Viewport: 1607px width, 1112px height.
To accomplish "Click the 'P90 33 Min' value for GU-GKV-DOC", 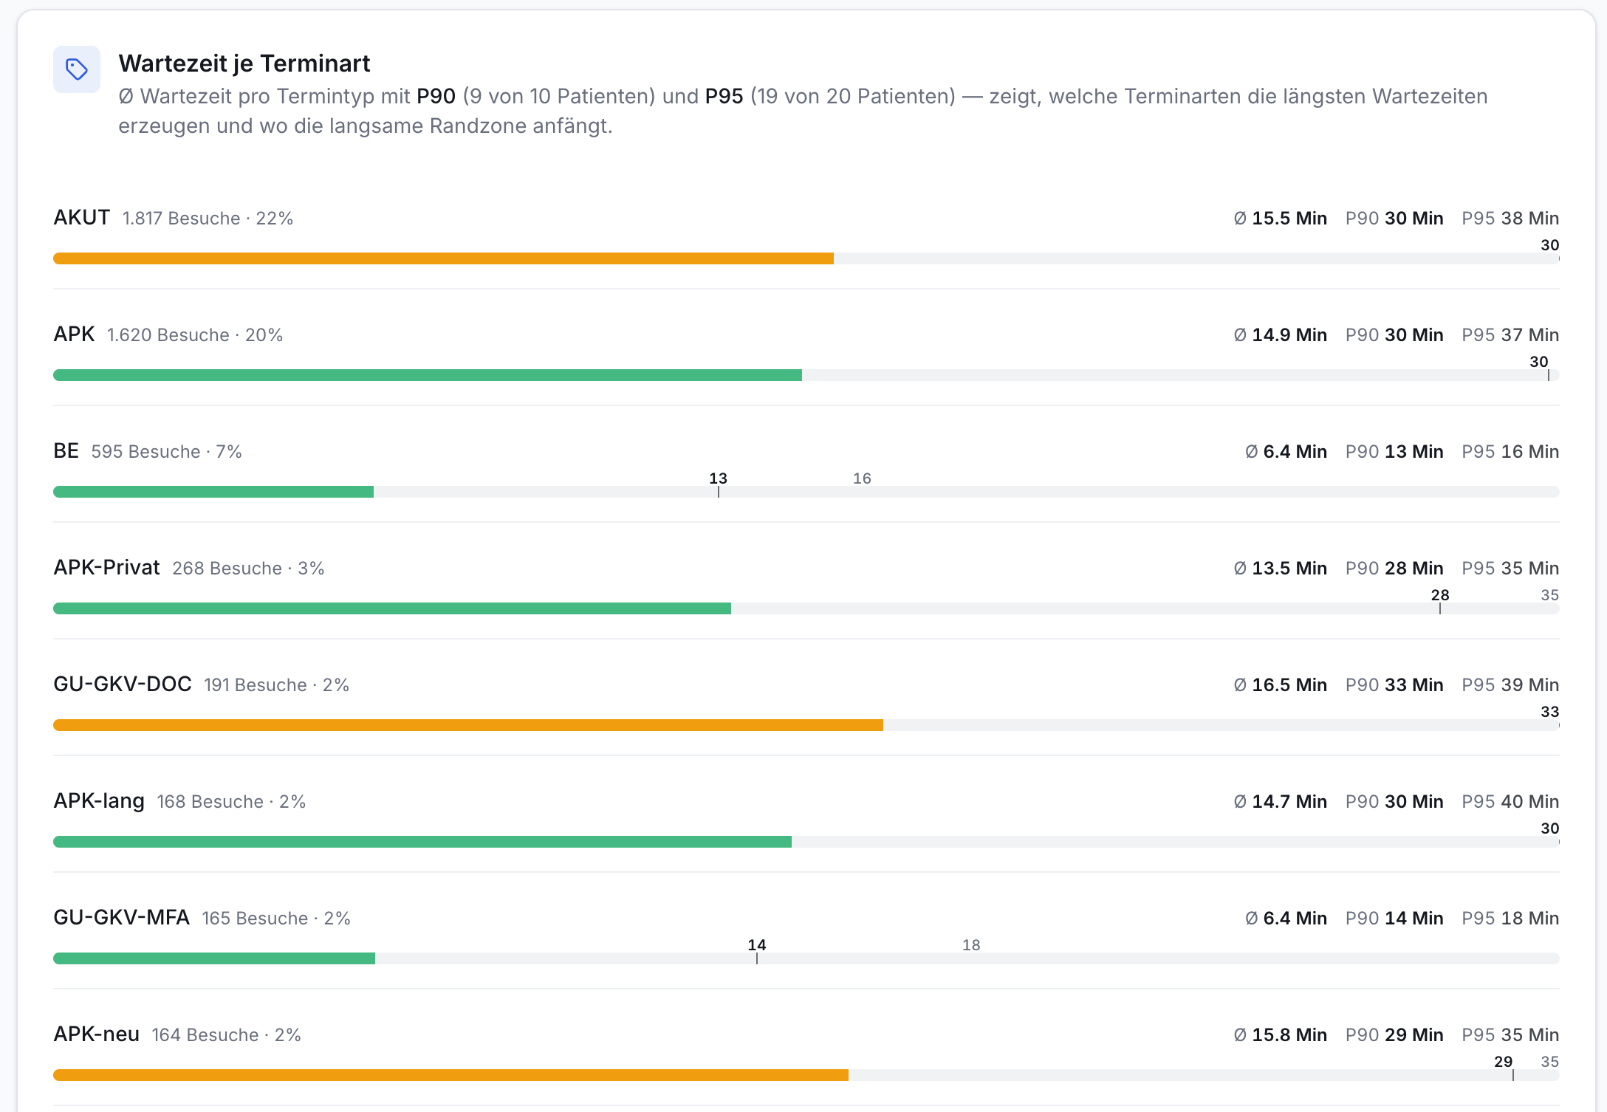I will coord(1394,685).
